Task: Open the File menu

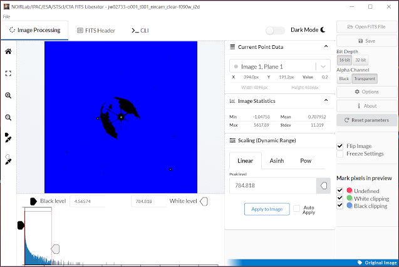Action: point(6,16)
